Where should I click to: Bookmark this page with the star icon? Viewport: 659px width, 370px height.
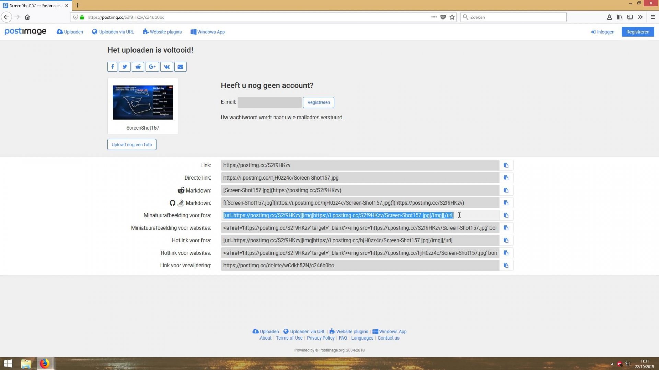tap(451, 17)
